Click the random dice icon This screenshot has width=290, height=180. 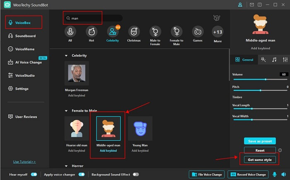(x=216, y=18)
